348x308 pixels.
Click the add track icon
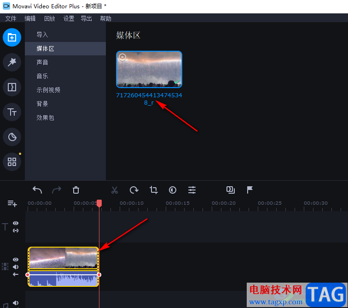click(x=12, y=203)
